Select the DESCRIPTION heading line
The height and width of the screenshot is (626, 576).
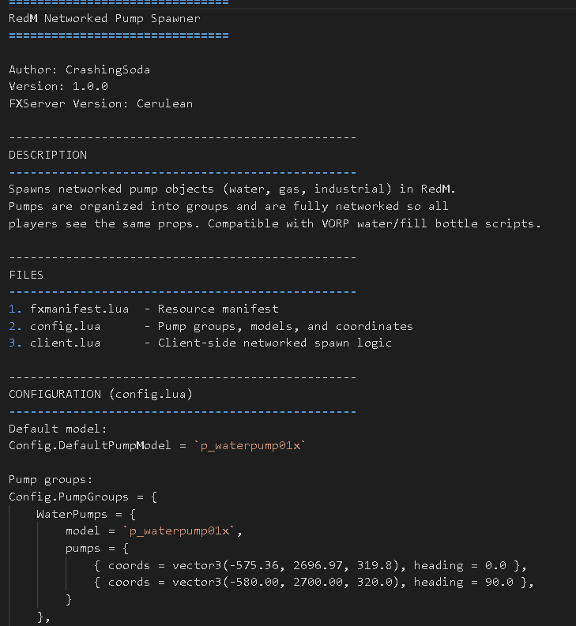pos(47,155)
